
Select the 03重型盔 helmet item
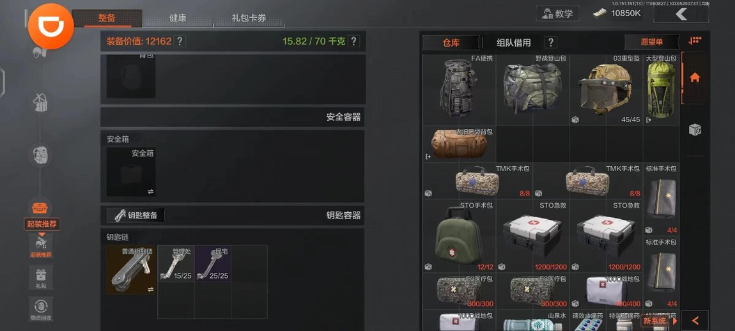click(x=606, y=89)
